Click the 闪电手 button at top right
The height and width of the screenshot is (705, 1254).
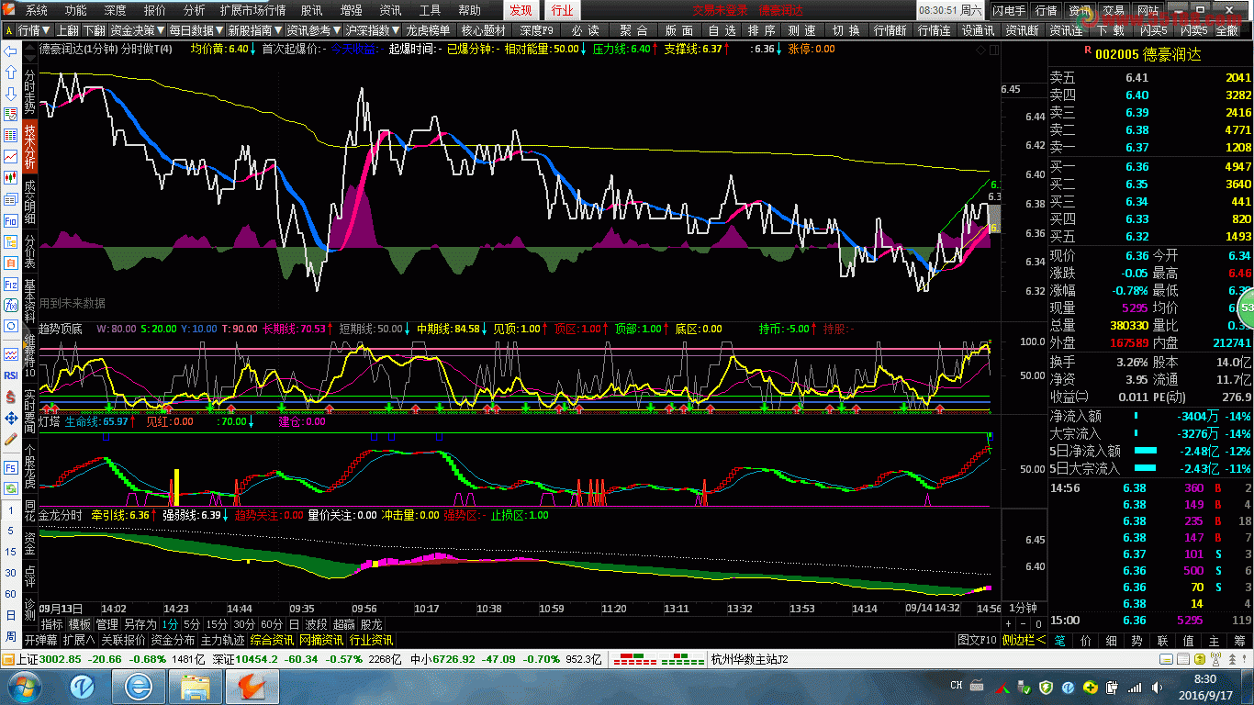(x=1009, y=11)
